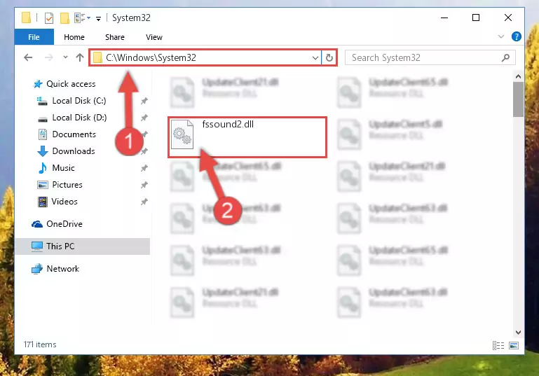Click the pin icon next to Music
This screenshot has width=539, height=376.
tap(144, 168)
